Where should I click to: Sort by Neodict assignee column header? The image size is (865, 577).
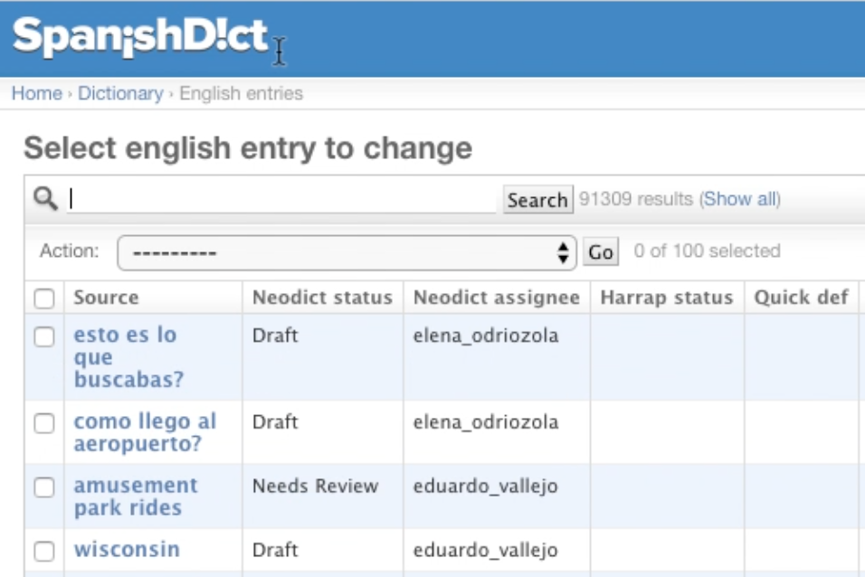click(x=496, y=298)
